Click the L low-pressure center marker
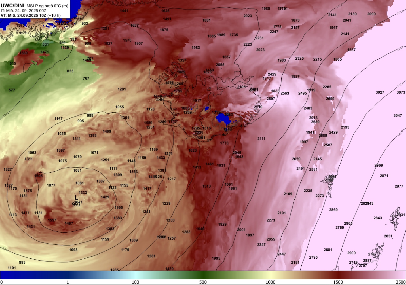The image size is (406, 285). click(76, 198)
